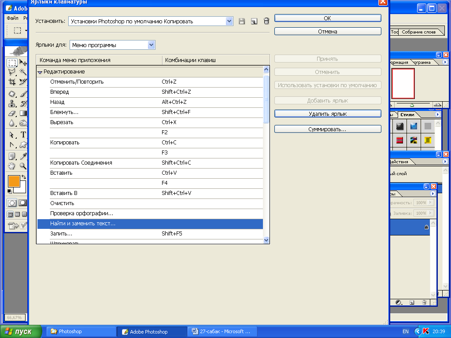Image resolution: width=451 pixels, height=338 pixels.
Task: Switch to Стили tab
Action: point(407,115)
